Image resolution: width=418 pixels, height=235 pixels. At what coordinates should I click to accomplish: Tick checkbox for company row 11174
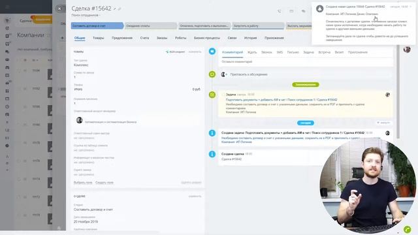[19, 179]
